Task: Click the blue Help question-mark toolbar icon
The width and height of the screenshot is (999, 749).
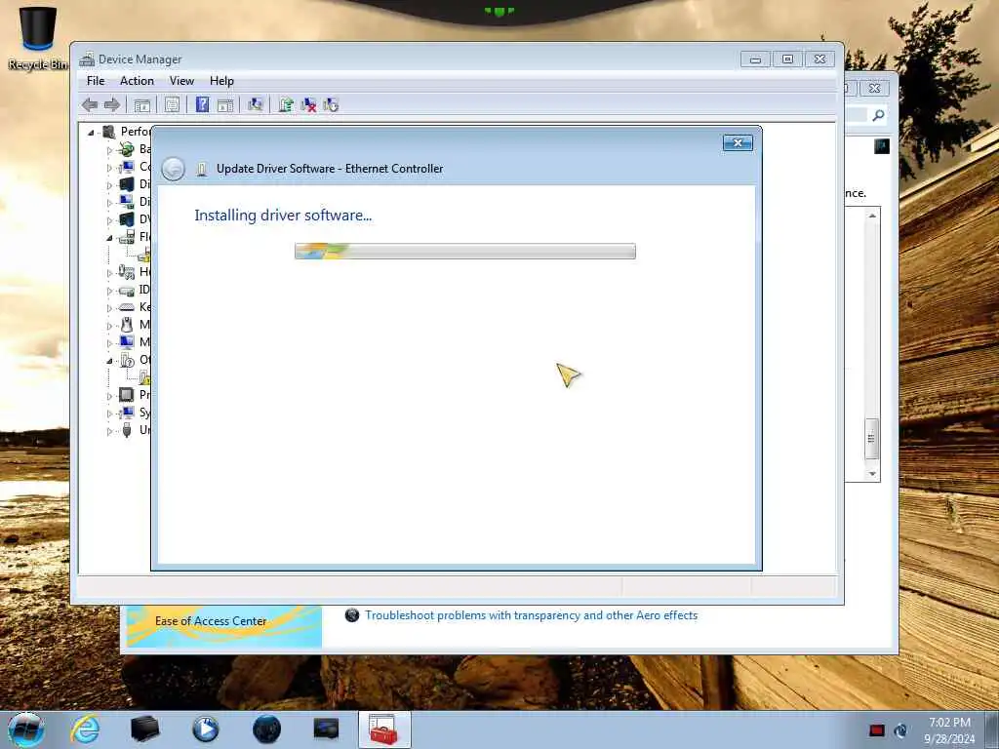Action: 203,104
